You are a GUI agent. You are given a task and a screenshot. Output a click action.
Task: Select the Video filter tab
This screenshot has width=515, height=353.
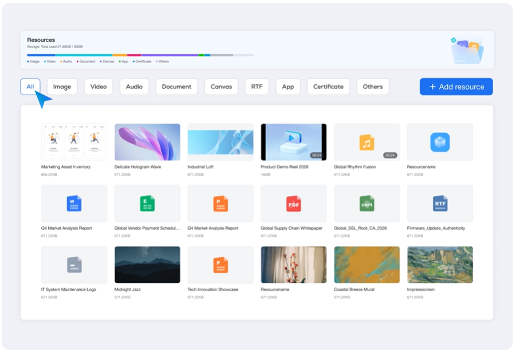click(99, 87)
